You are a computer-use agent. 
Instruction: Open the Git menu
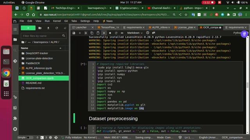tap(66, 21)
